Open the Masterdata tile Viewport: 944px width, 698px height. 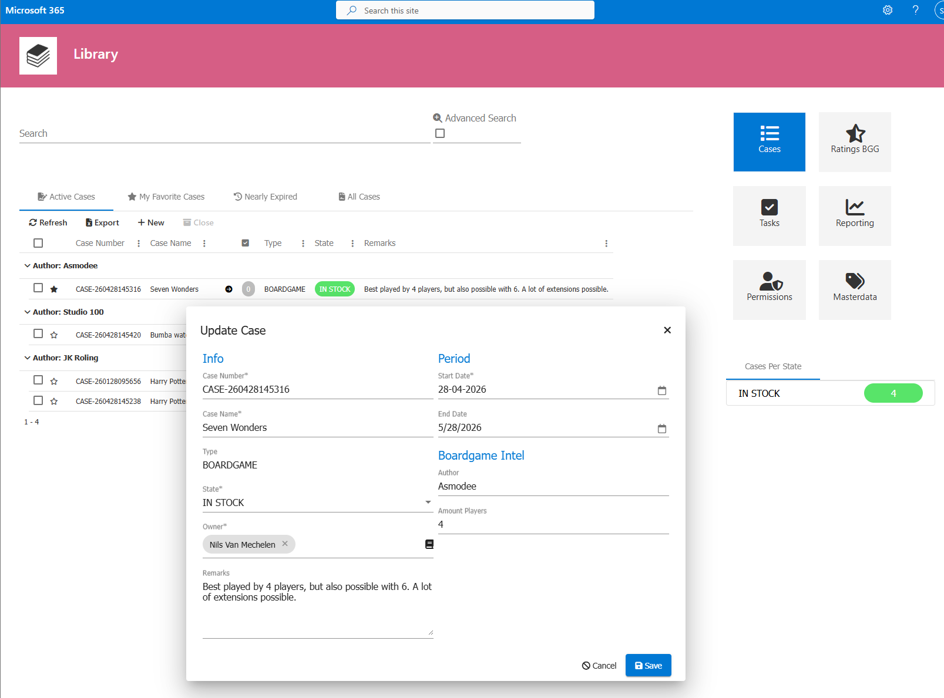pyautogui.click(x=855, y=290)
